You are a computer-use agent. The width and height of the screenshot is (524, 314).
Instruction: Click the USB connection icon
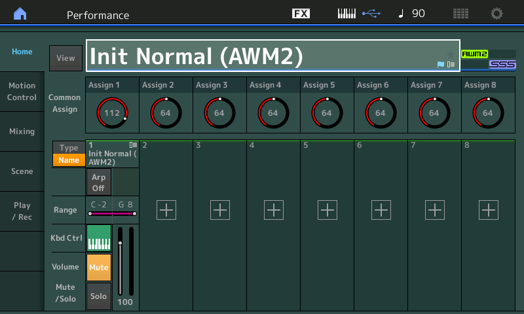click(371, 14)
